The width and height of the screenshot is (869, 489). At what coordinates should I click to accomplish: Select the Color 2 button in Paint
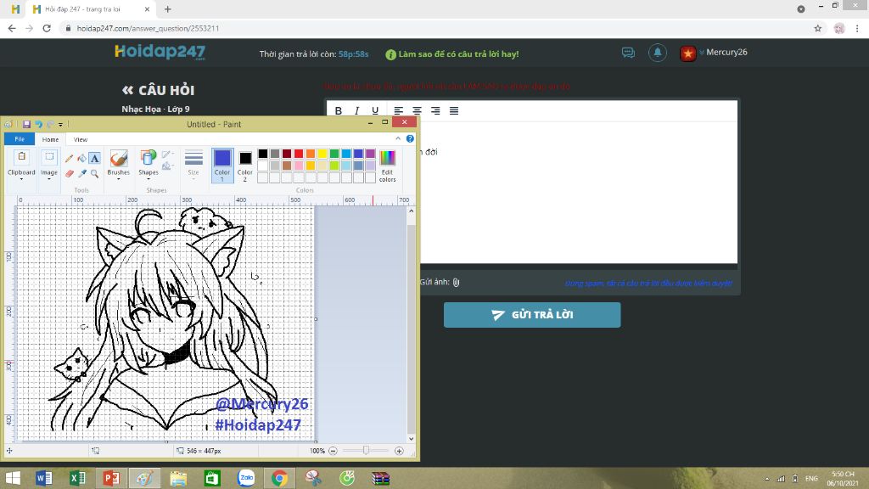click(245, 166)
